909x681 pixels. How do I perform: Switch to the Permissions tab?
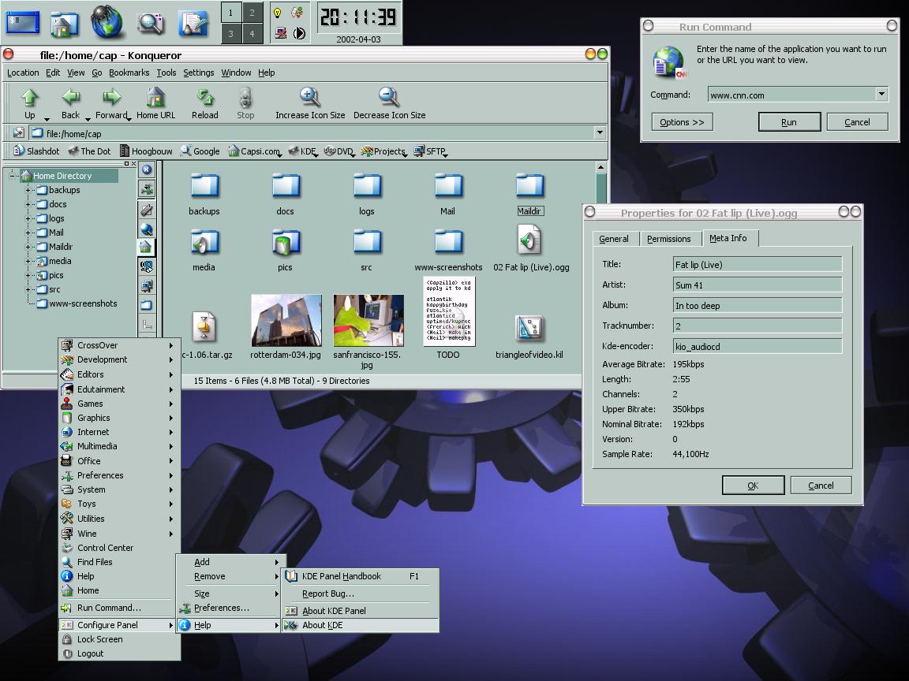point(668,239)
